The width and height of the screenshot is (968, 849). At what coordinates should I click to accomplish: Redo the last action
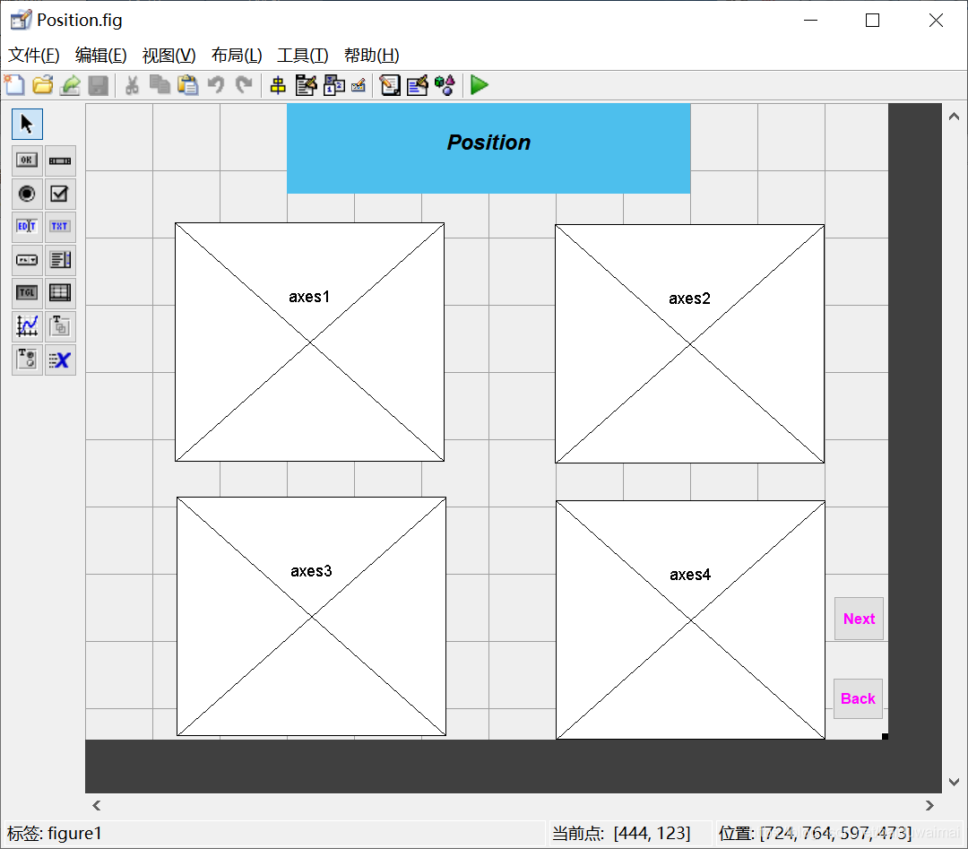(244, 85)
